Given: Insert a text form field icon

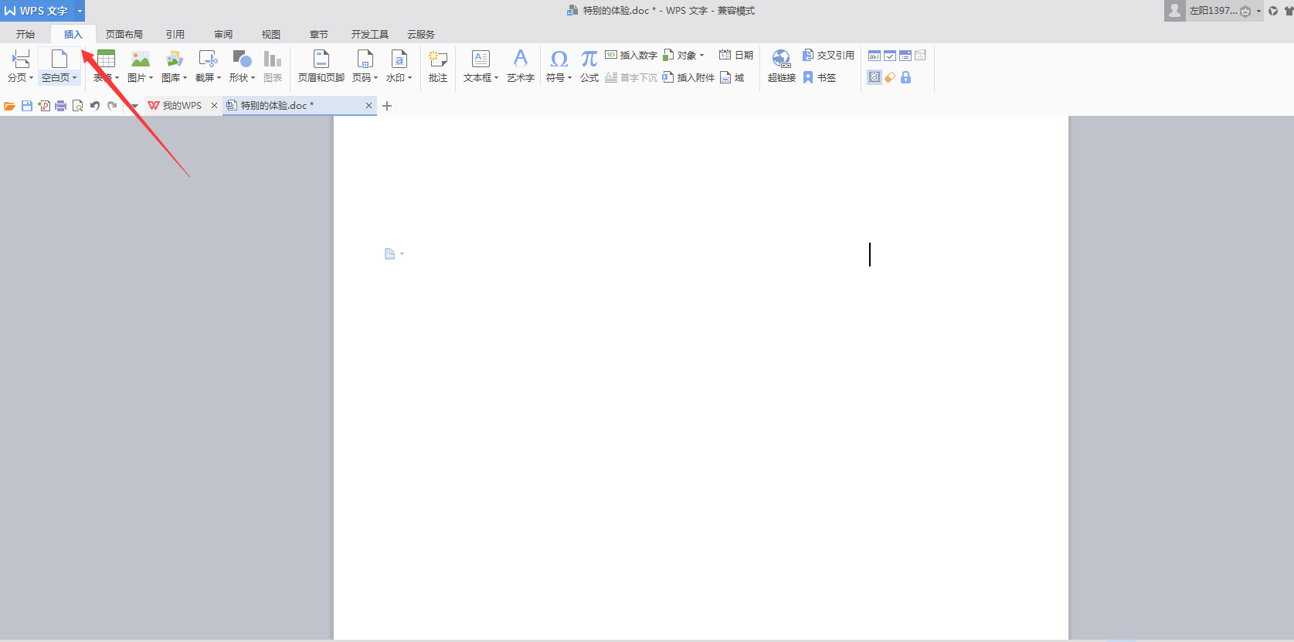Looking at the screenshot, I should 875,56.
